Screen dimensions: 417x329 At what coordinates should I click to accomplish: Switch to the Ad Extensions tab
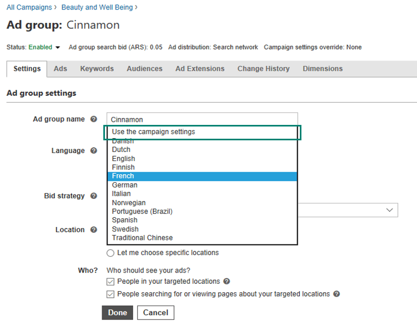tap(200, 69)
